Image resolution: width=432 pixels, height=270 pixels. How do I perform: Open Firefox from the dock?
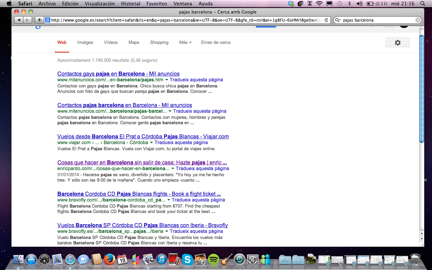[110, 260]
